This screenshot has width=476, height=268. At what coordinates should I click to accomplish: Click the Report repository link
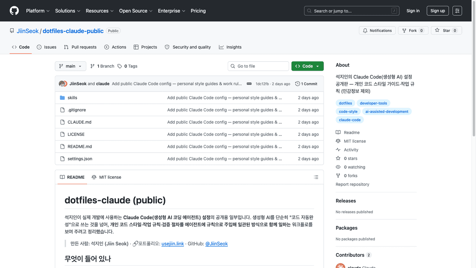click(353, 184)
